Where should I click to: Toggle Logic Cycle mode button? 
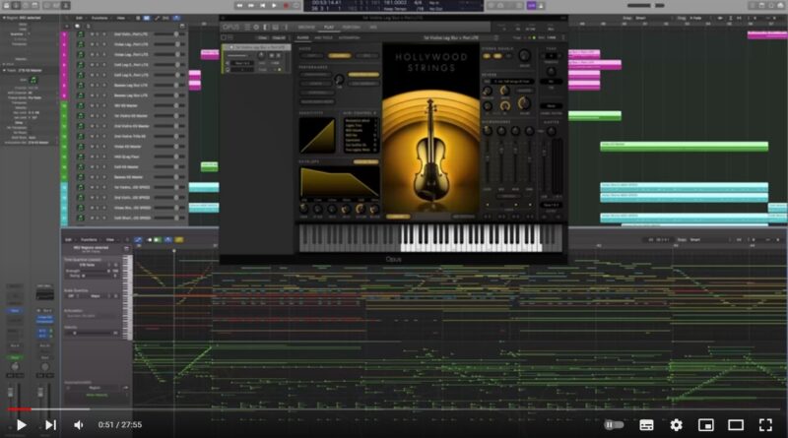(296, 6)
